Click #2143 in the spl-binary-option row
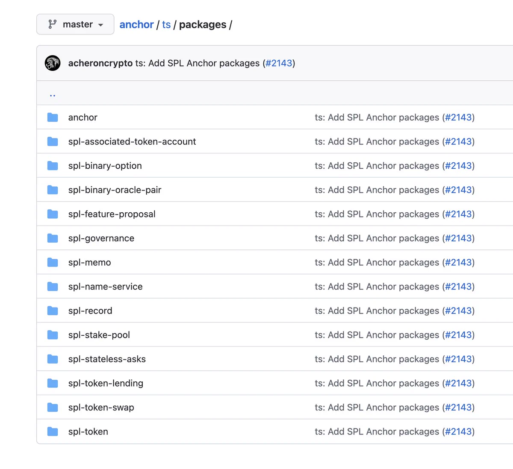Viewport: 513px width, 469px height. [x=458, y=166]
